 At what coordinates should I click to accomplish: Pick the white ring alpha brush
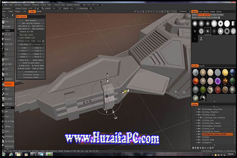click(x=221, y=24)
